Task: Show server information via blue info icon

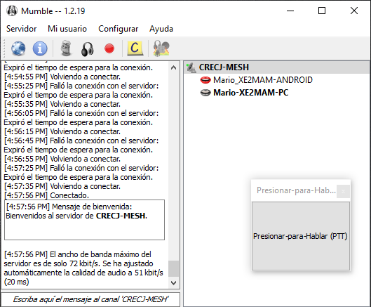Action: click(40, 48)
